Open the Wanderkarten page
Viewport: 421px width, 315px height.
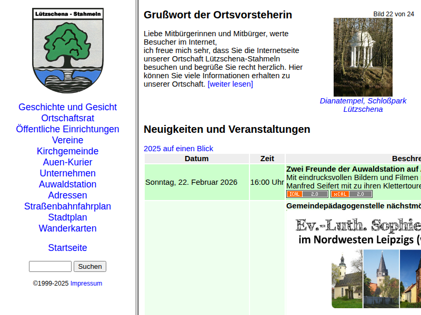pos(67,228)
